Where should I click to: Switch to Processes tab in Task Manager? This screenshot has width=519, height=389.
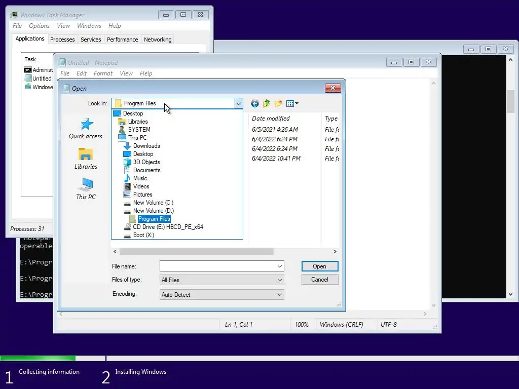(62, 40)
